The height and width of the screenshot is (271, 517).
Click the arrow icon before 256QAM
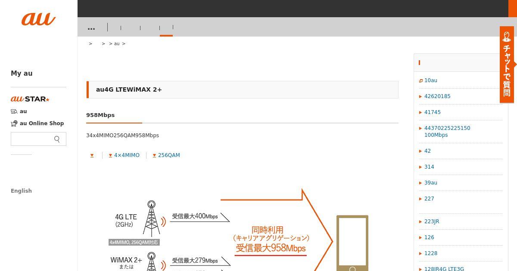click(x=154, y=155)
